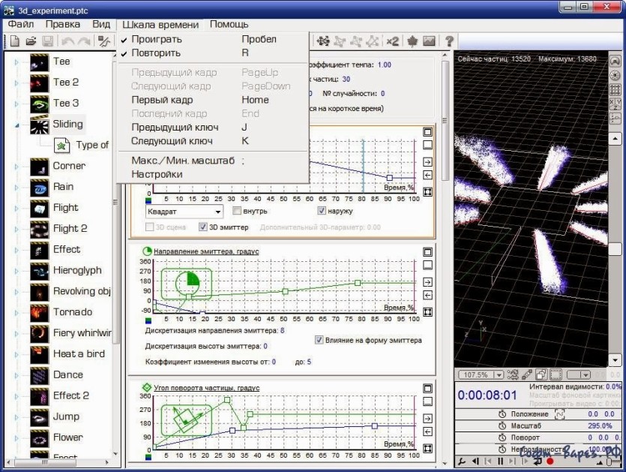Click the red record button
The height and width of the screenshot is (472, 626).
pos(550,461)
